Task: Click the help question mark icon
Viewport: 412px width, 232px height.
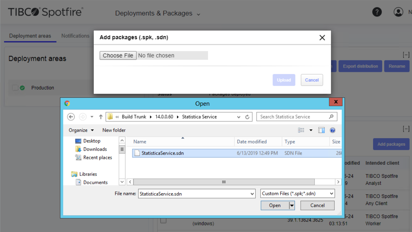Action: point(377,12)
